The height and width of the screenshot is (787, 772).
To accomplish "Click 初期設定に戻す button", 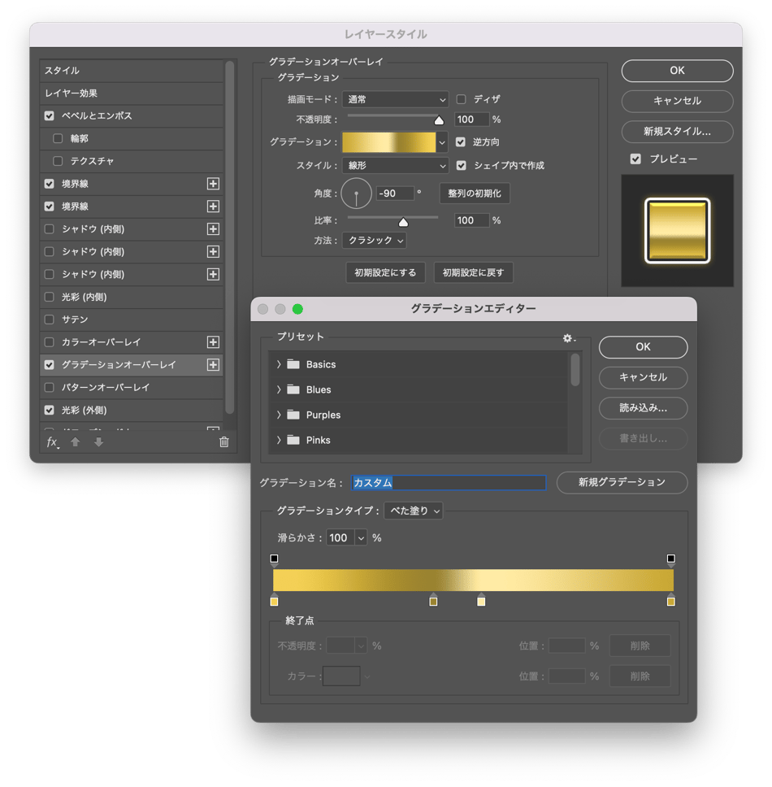I will 473,272.
